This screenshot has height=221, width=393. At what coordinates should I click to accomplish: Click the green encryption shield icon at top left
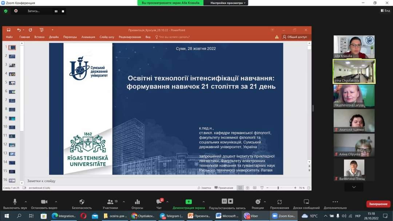coord(5,11)
